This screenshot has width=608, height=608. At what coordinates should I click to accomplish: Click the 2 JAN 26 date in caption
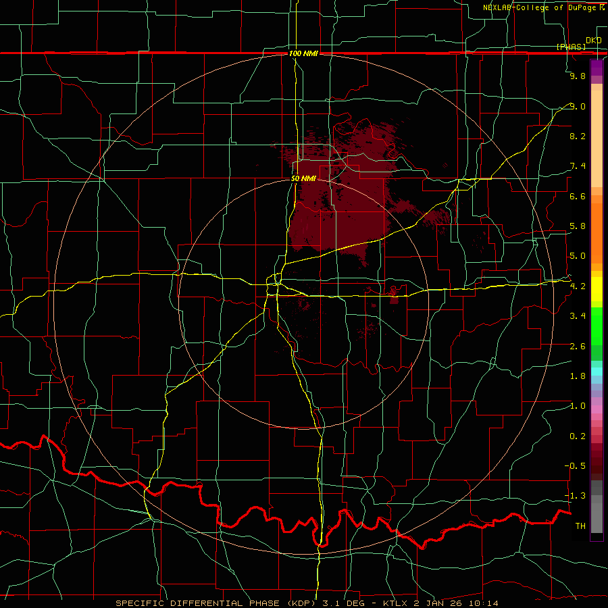pos(438,603)
